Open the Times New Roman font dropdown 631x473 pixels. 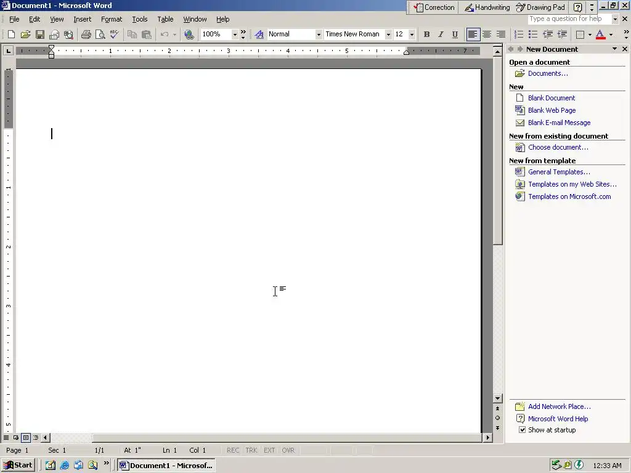pyautogui.click(x=388, y=34)
